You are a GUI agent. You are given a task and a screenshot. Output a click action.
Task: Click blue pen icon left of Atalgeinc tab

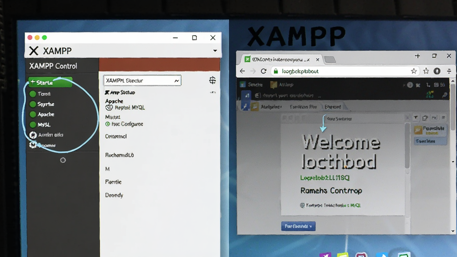click(245, 107)
